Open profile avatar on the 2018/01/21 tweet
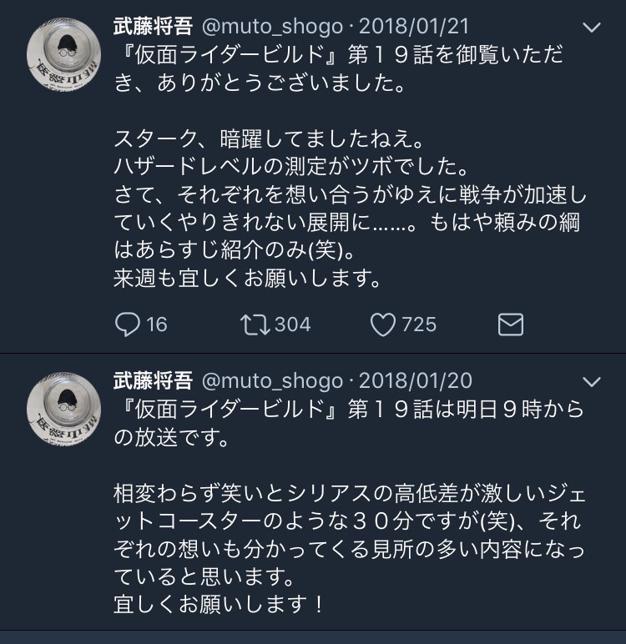Screen dimensions: 626x644 [x=64, y=54]
